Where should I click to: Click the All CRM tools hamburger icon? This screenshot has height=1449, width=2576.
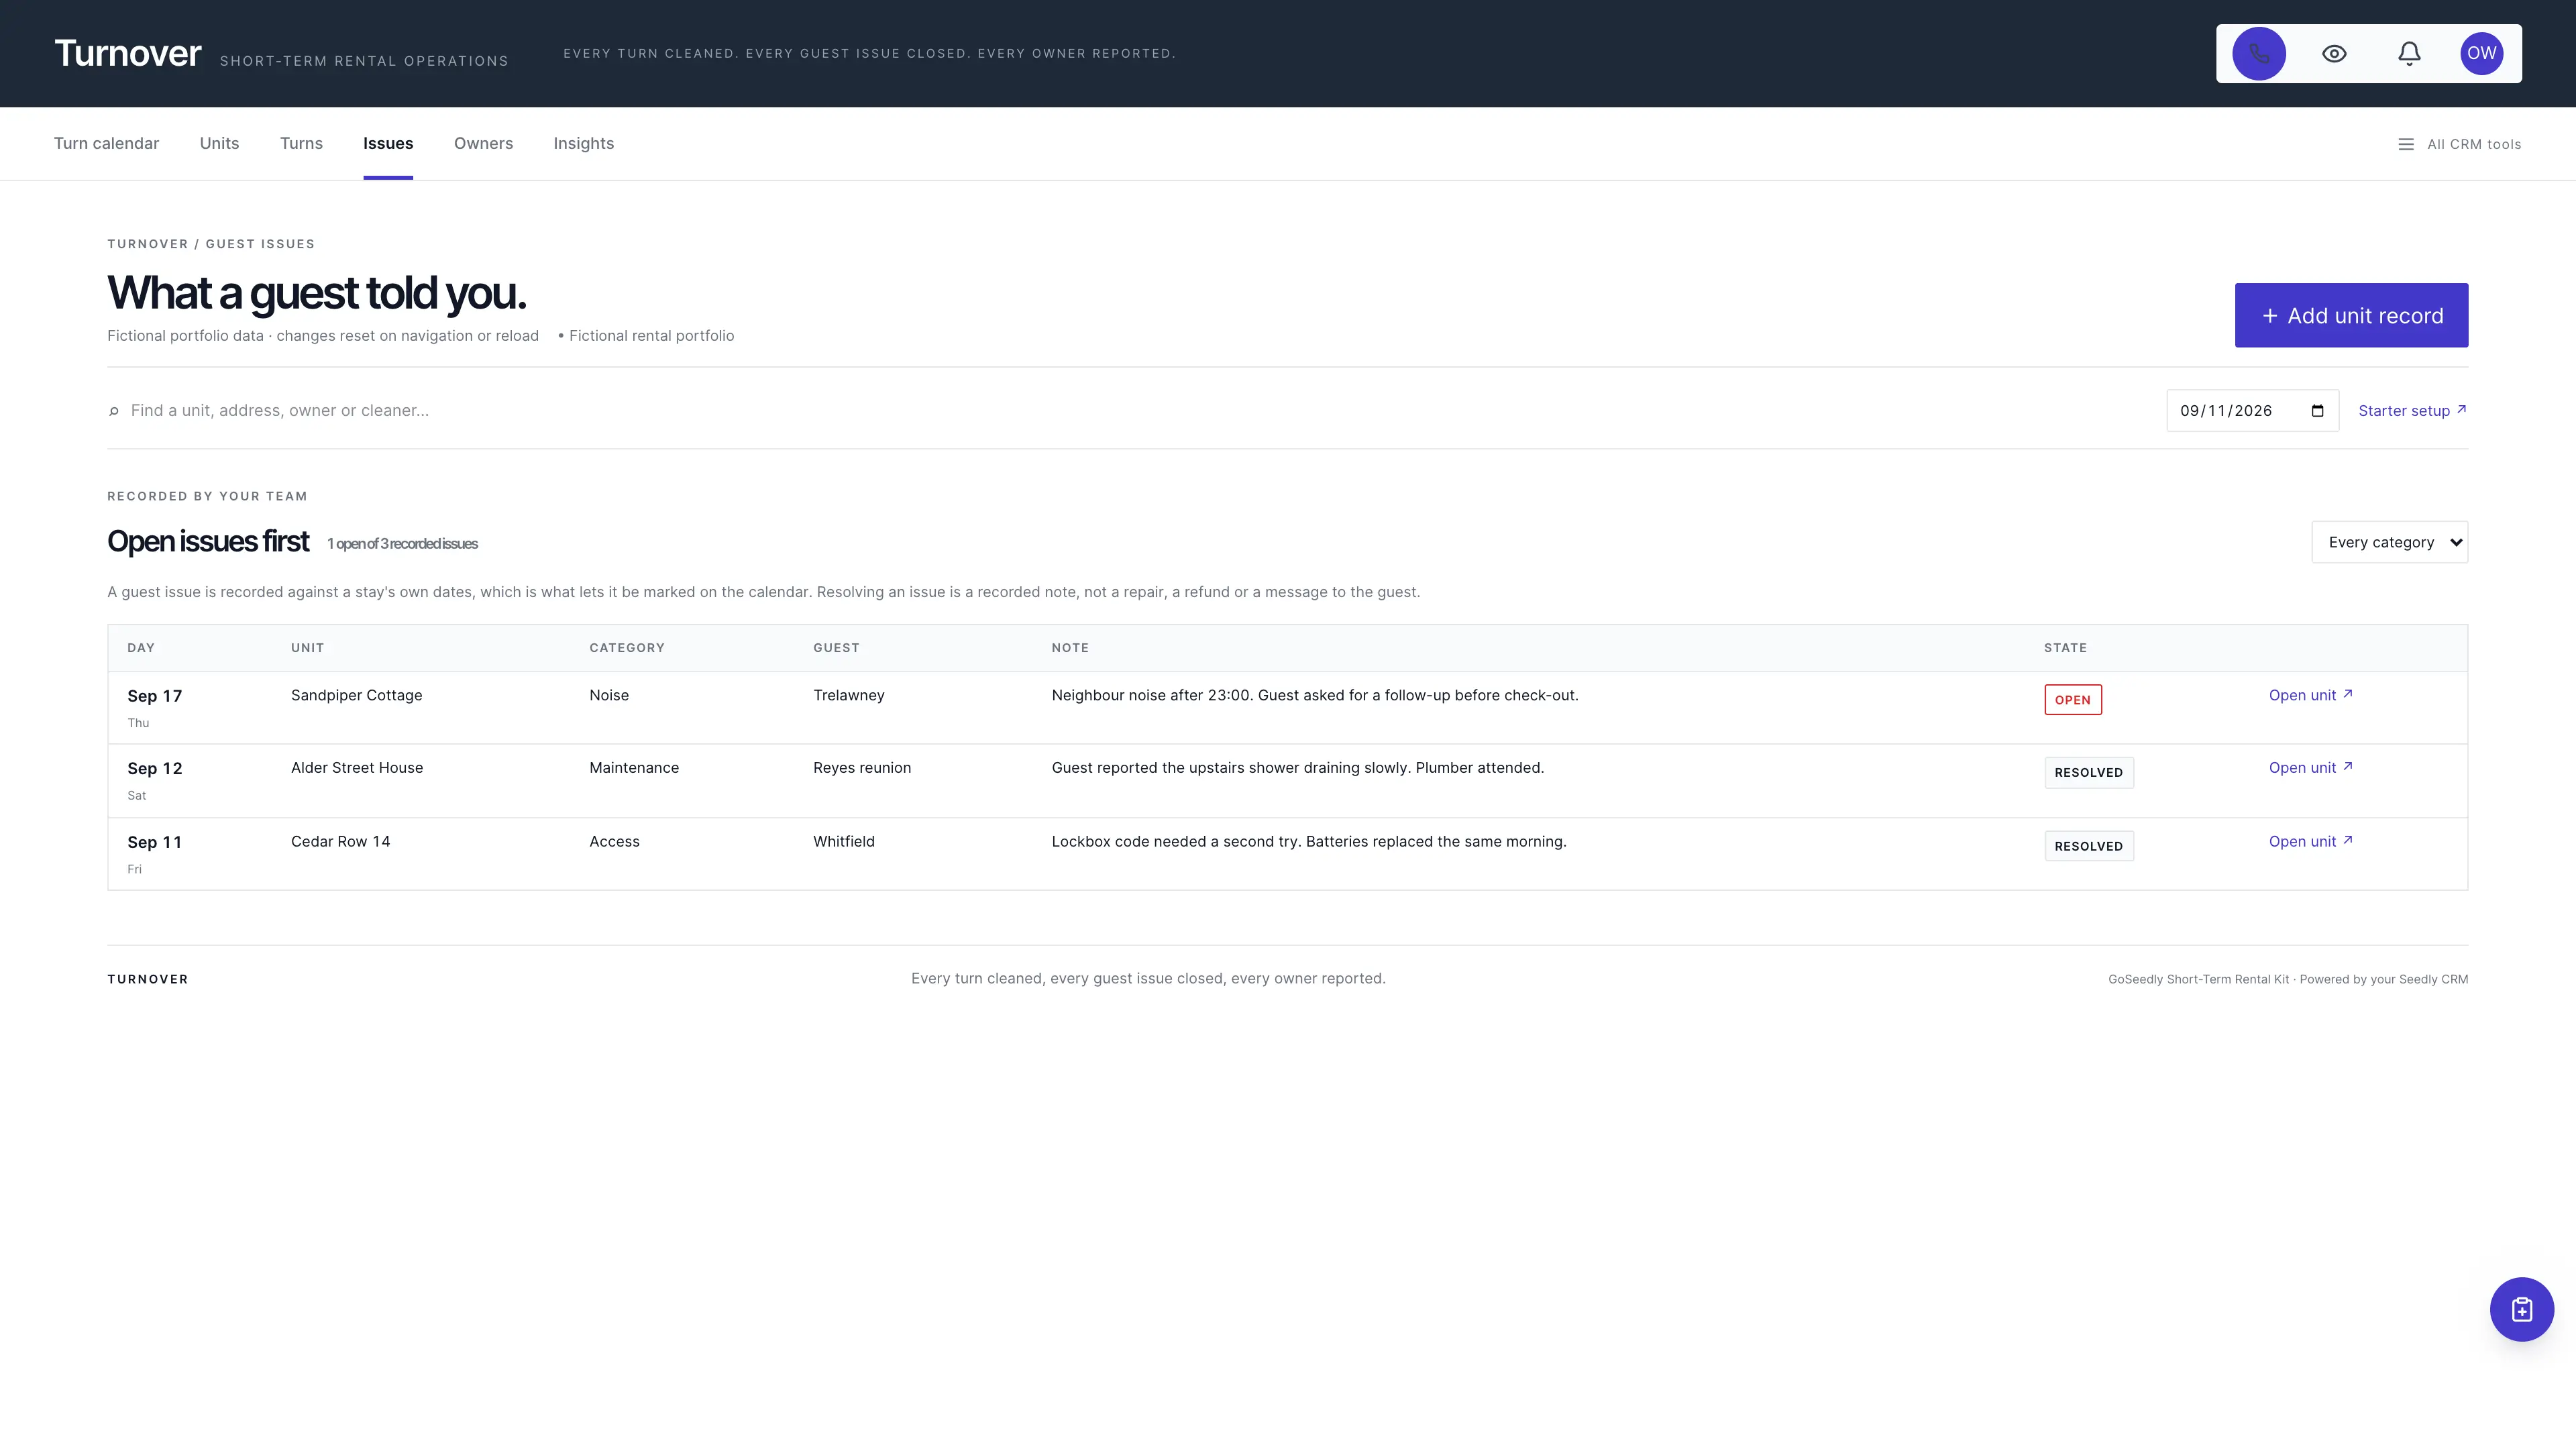coord(2405,145)
